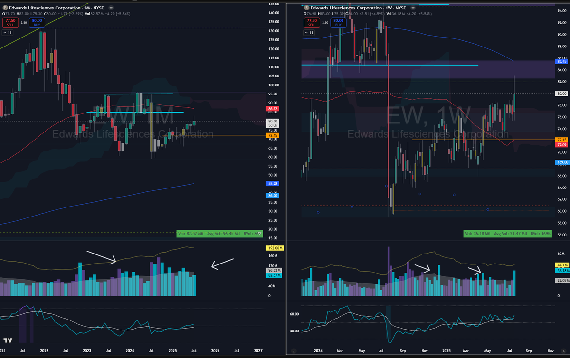Expand the 11 indicators list on 1M chart
The height and width of the screenshot is (358, 570).
[8, 33]
